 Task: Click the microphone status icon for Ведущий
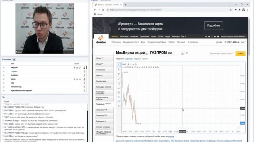[x=74, y=67]
